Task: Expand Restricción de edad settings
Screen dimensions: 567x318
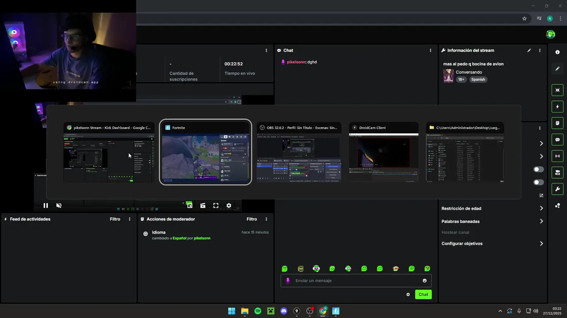Action: click(x=492, y=208)
